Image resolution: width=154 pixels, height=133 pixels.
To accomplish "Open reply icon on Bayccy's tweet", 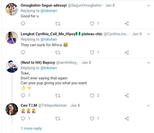I will point(23,96).
